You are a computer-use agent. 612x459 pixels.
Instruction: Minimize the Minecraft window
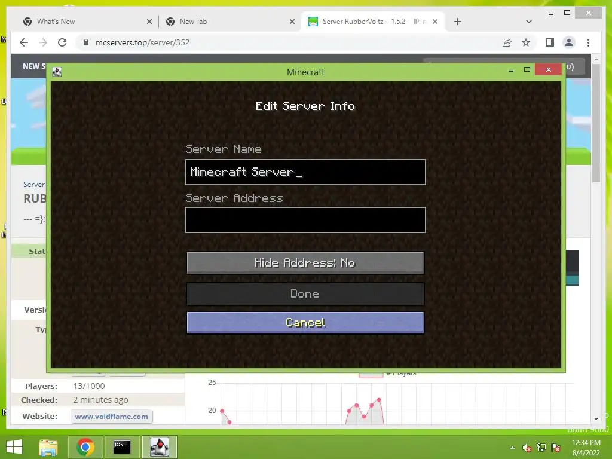511,71
